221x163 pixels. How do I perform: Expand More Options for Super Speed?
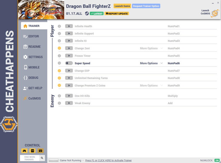coord(151,63)
